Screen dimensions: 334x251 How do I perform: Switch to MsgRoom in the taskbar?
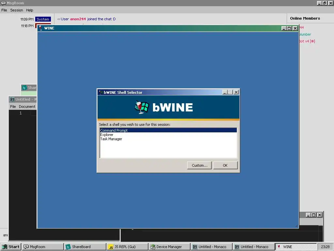tap(43, 247)
